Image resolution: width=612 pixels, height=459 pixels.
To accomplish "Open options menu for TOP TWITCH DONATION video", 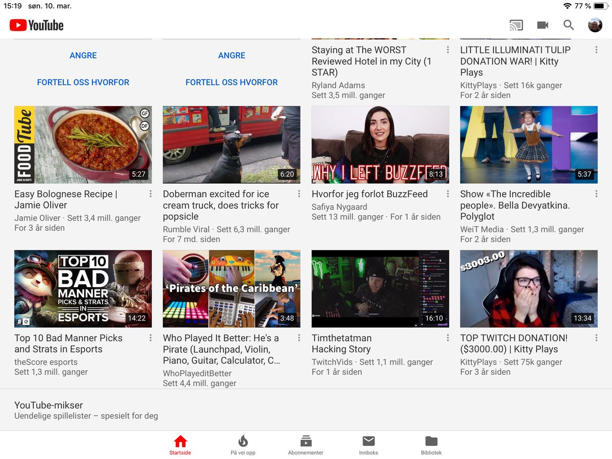I will [596, 338].
